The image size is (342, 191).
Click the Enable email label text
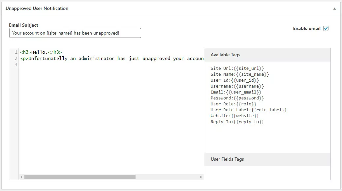[307, 28]
